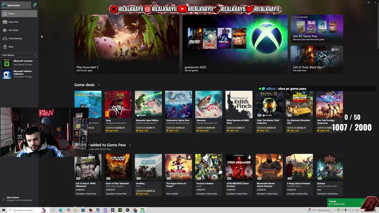The width and height of the screenshot is (379, 213).
Task: Click the ENG language indicator
Action: click(x=357, y=210)
